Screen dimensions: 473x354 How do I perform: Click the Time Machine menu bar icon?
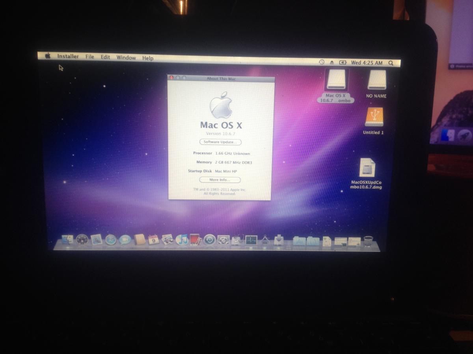[x=322, y=62]
